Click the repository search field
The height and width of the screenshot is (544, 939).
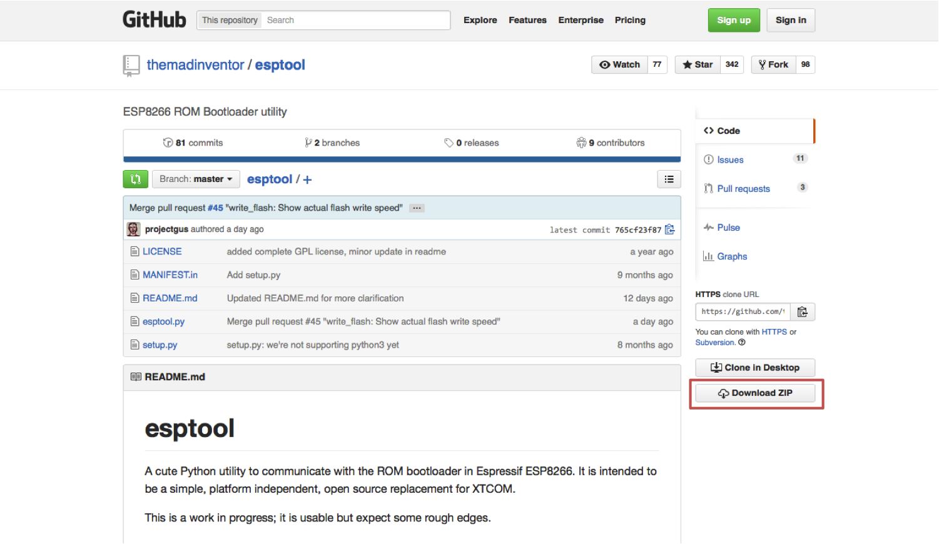pos(355,20)
